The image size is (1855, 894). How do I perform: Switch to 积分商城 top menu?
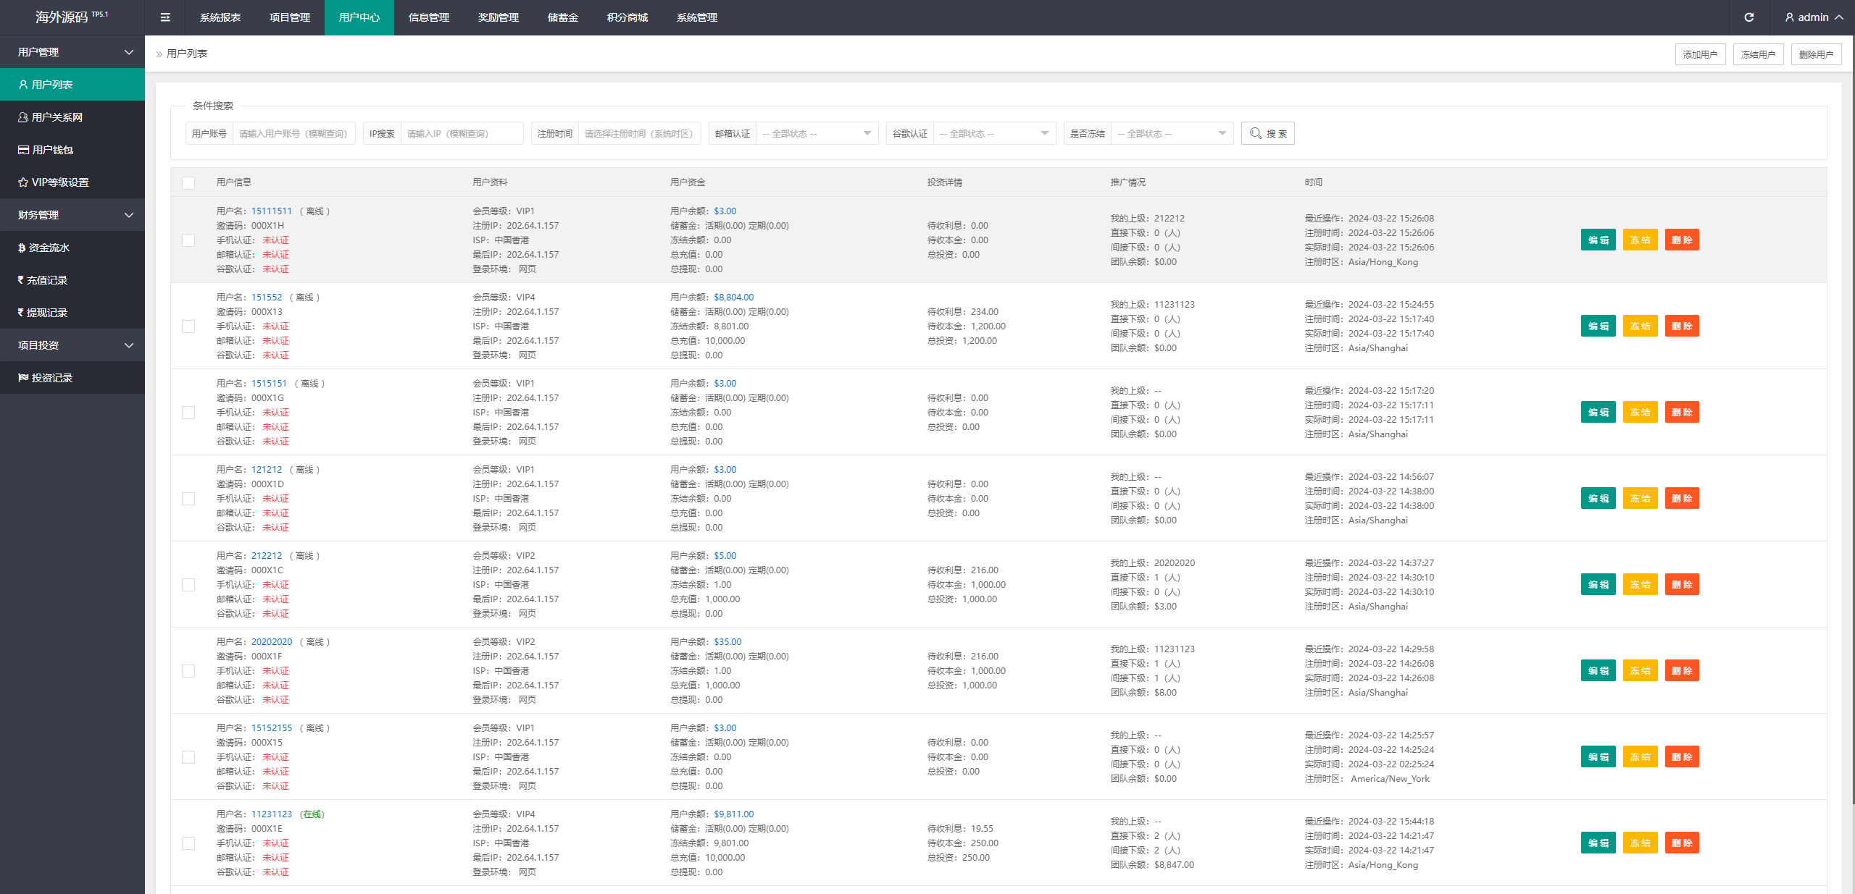[627, 17]
